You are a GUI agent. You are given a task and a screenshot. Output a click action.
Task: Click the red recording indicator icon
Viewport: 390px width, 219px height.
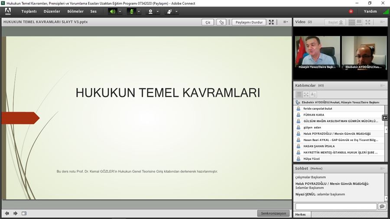tap(351, 11)
